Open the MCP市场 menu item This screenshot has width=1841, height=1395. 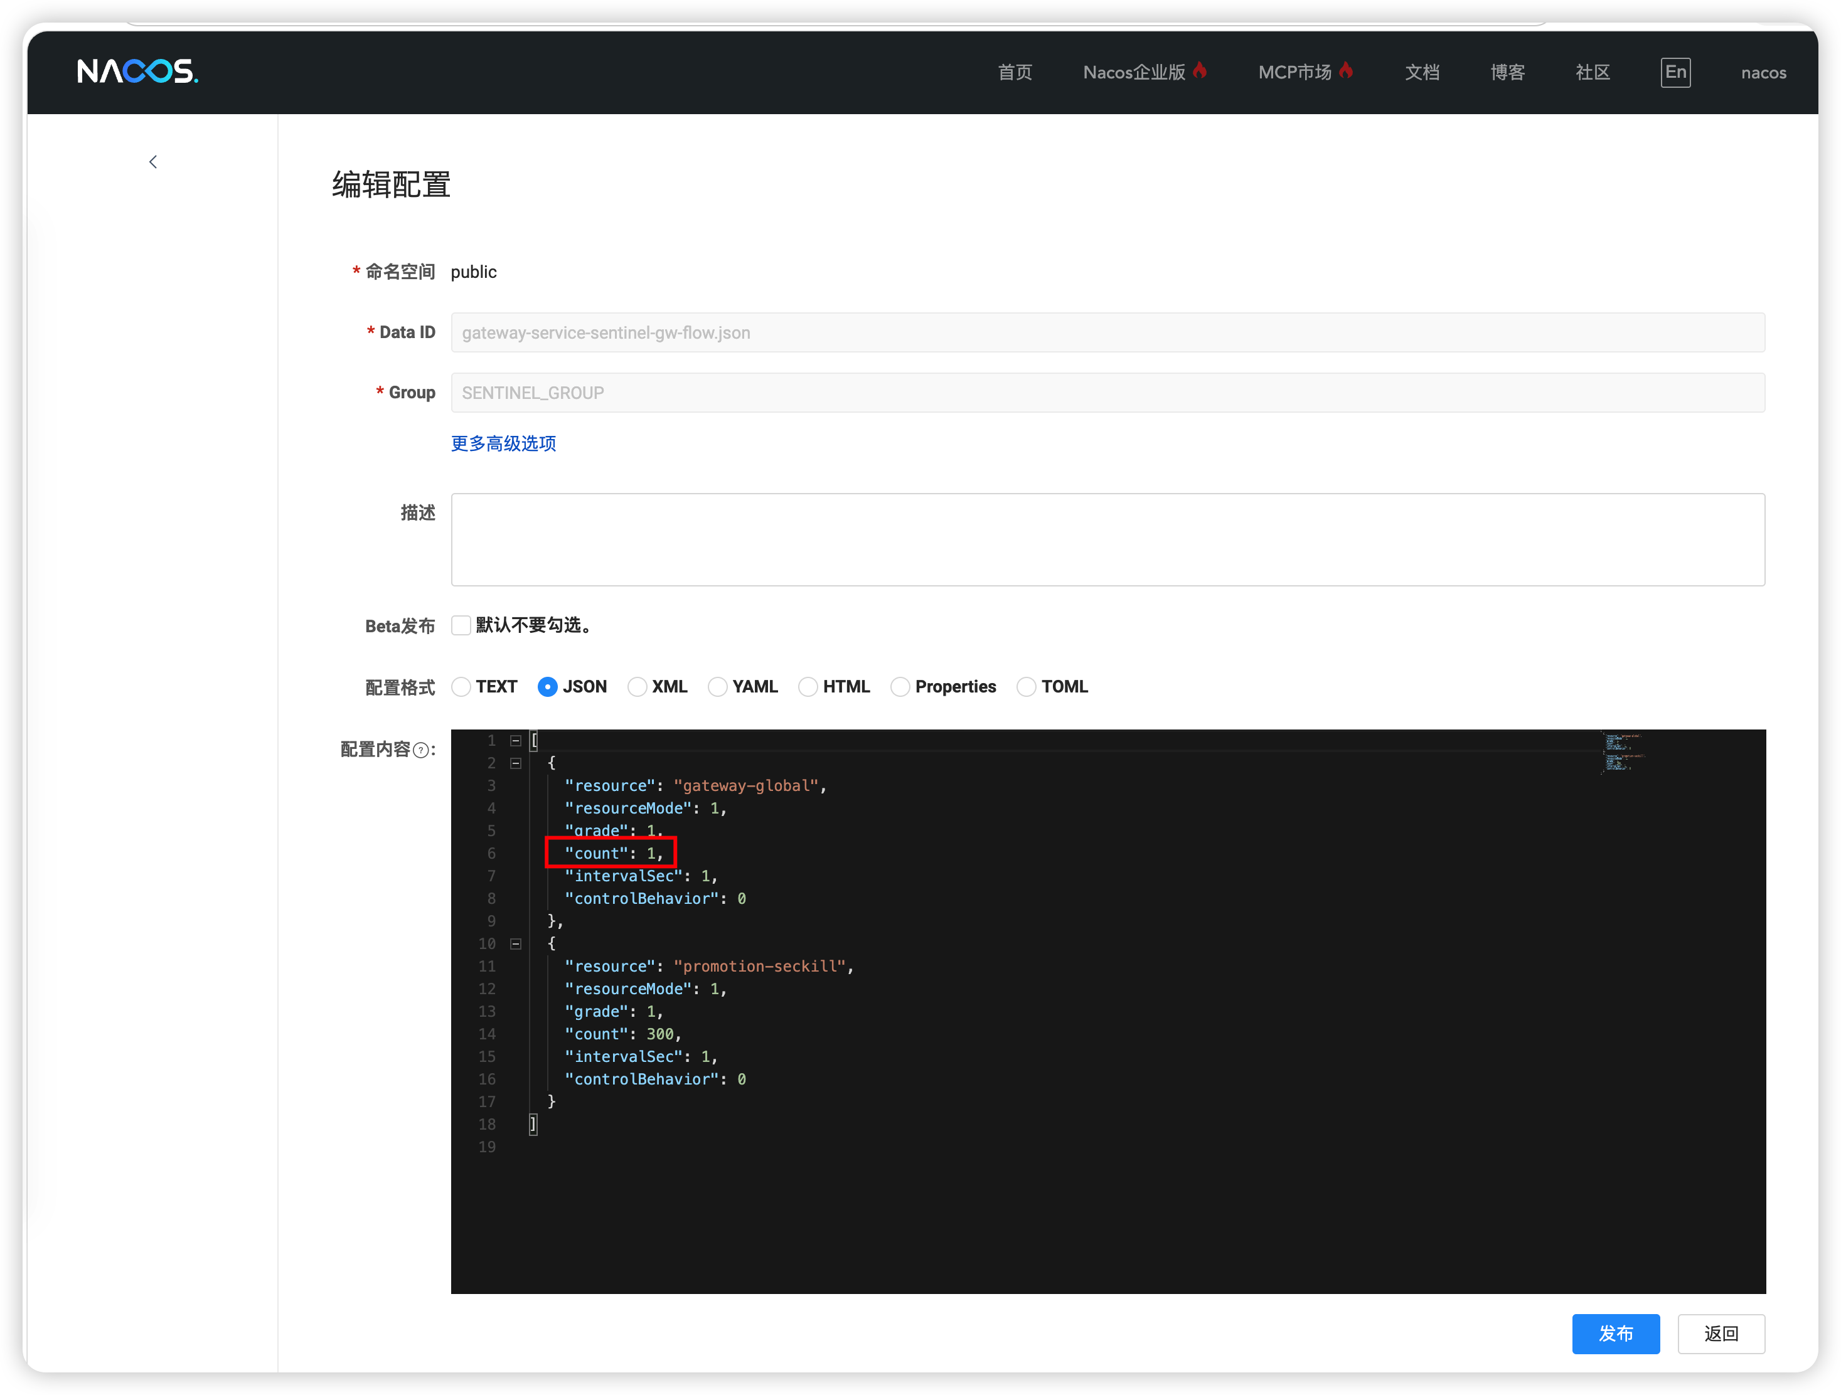click(1306, 72)
